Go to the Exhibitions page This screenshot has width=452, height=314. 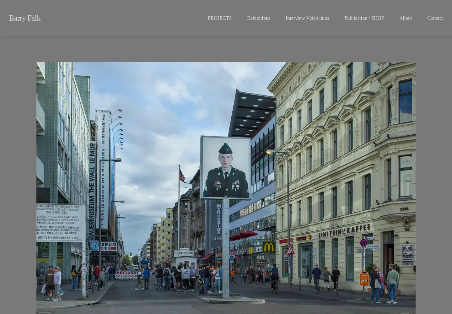[x=259, y=18]
